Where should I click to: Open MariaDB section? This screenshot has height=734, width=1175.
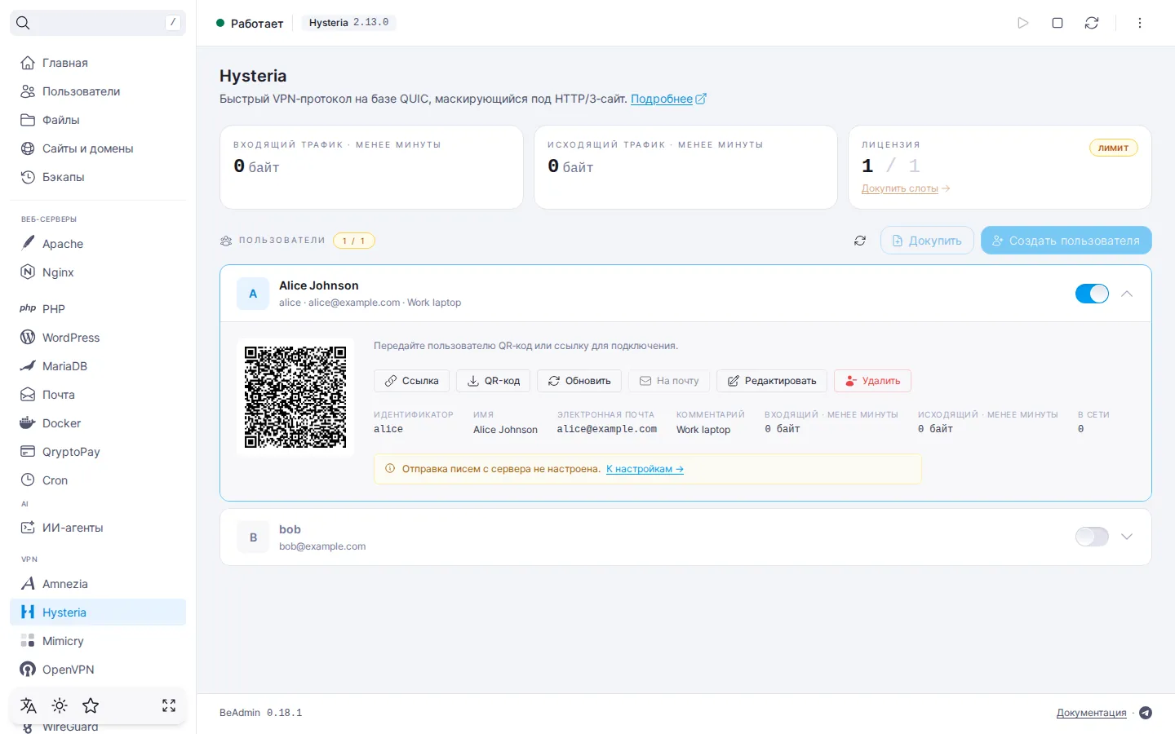(x=98, y=366)
